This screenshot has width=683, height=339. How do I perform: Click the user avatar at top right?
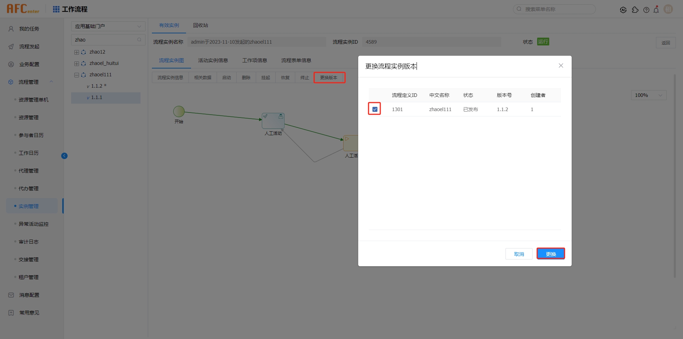click(x=668, y=9)
